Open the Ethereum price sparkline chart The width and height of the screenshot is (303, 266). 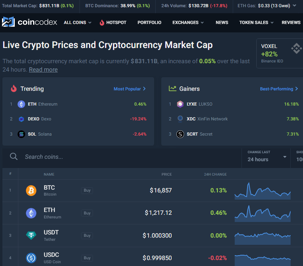[x=262, y=213]
